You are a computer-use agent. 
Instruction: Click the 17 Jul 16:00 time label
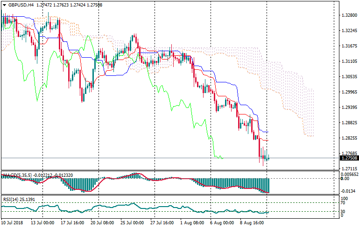point(73,223)
